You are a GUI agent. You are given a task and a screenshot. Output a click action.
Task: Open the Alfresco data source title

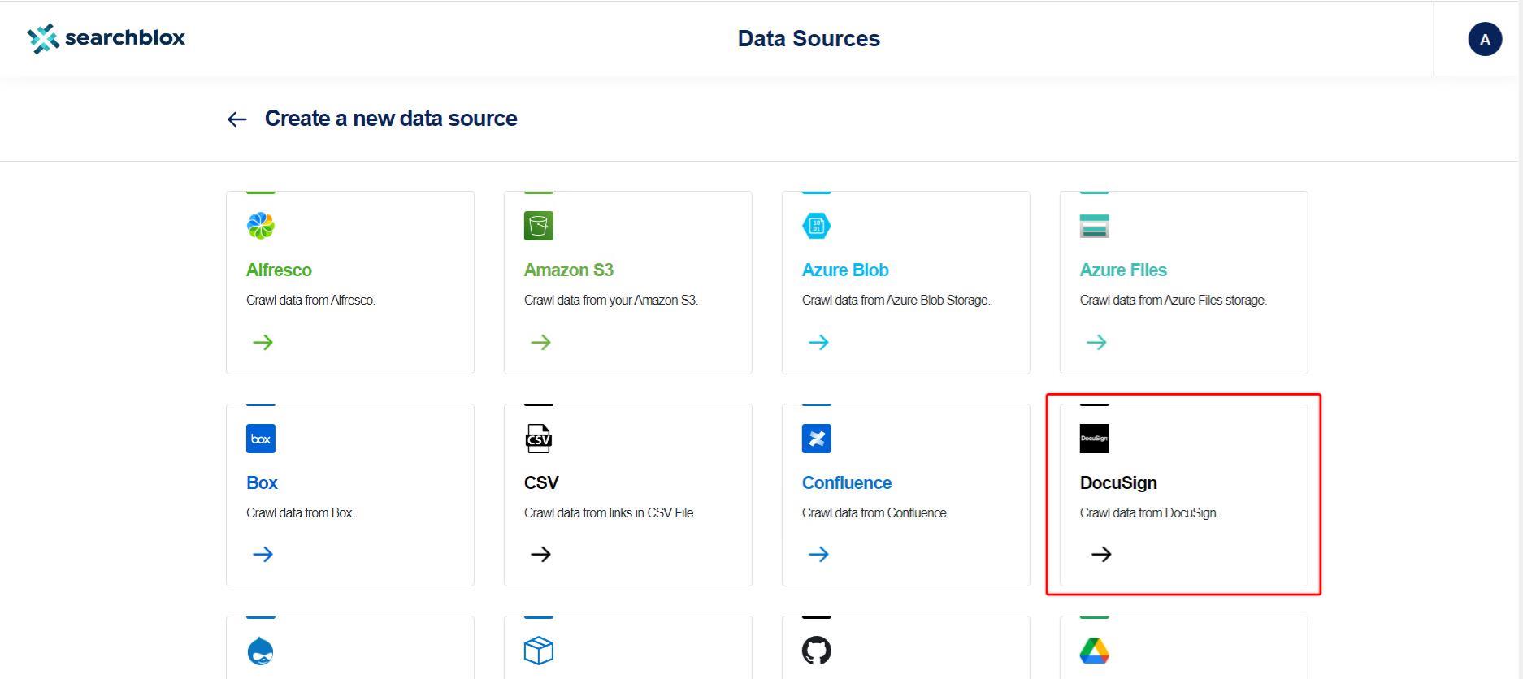point(279,270)
